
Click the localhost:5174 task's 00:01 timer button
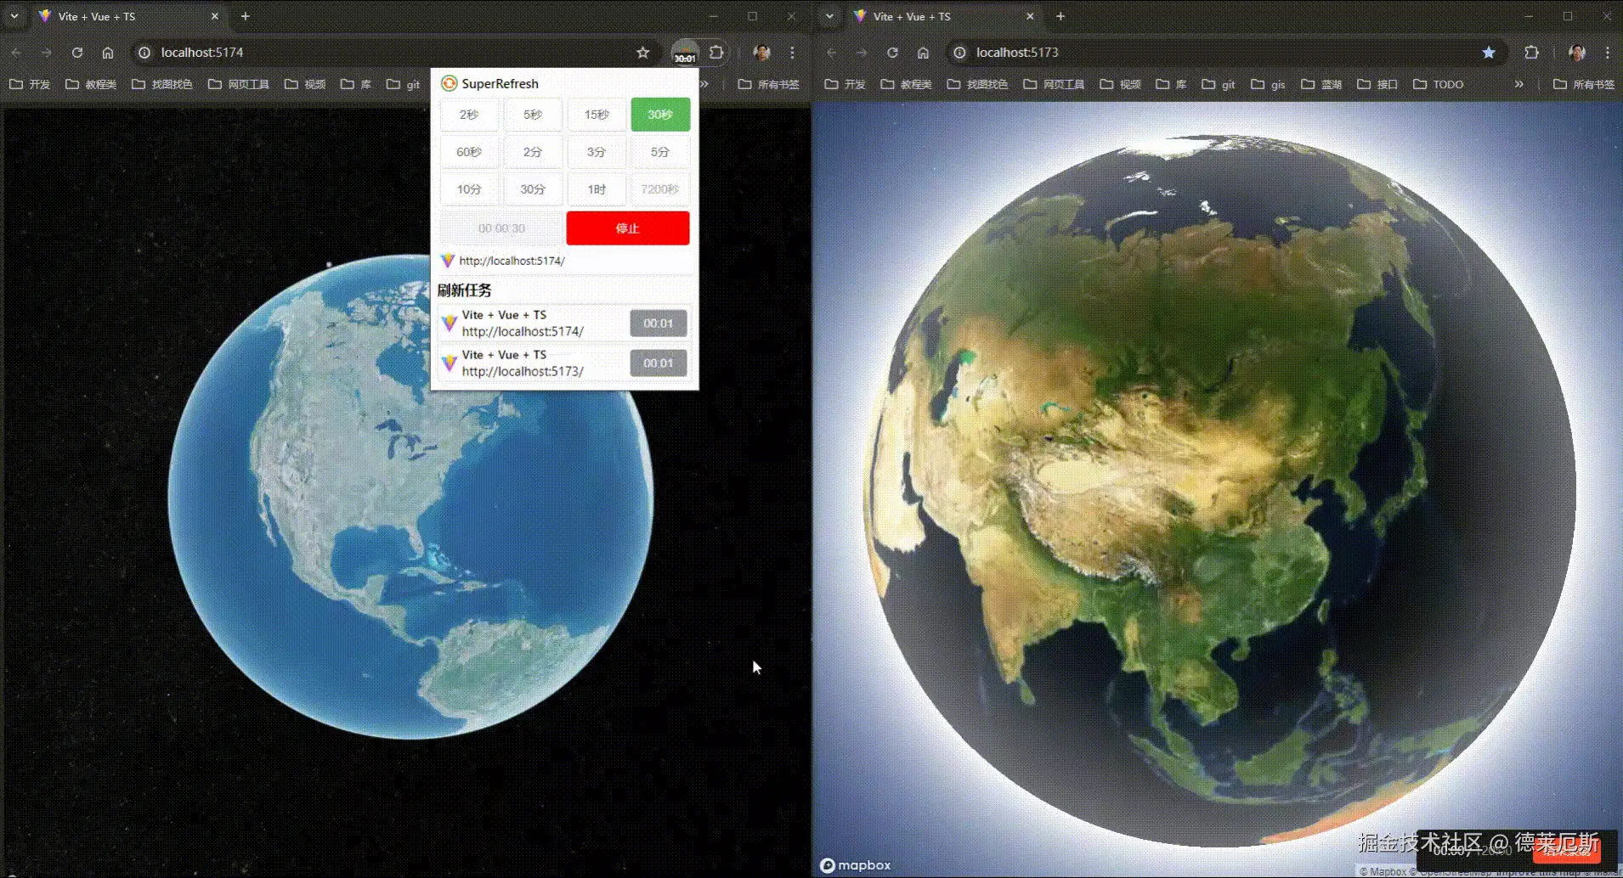(x=659, y=324)
